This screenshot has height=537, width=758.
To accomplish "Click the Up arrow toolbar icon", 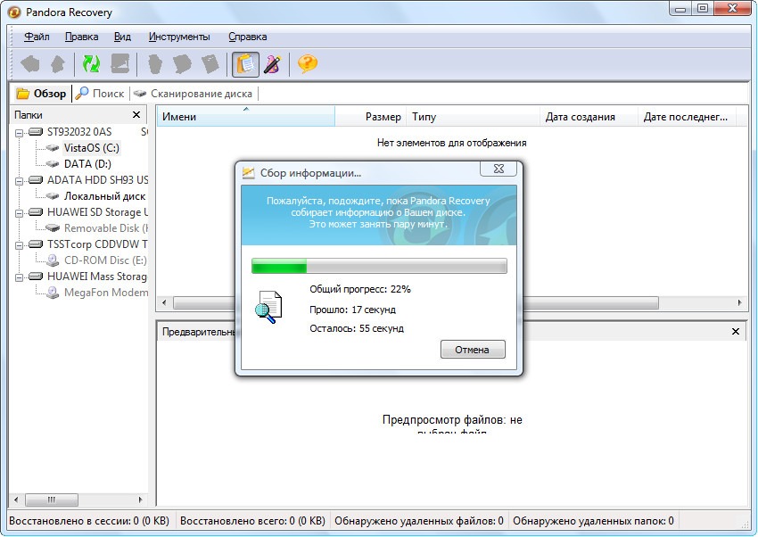I will click(58, 64).
